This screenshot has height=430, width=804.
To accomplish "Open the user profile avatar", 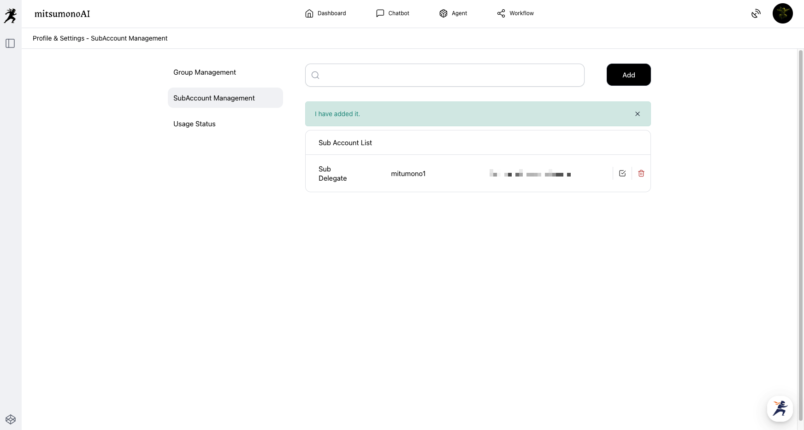I will point(782,13).
